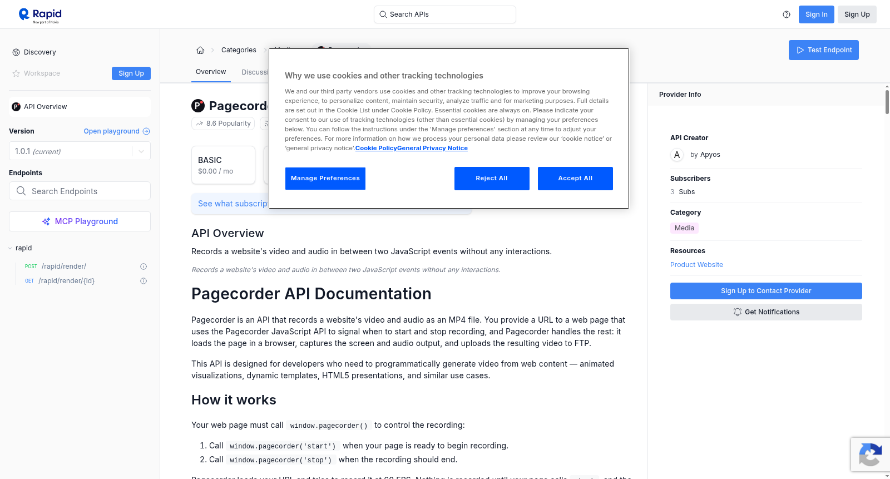The height and width of the screenshot is (479, 890).
Task: Click the 8.6 Popularity badge
Action: click(x=223, y=124)
